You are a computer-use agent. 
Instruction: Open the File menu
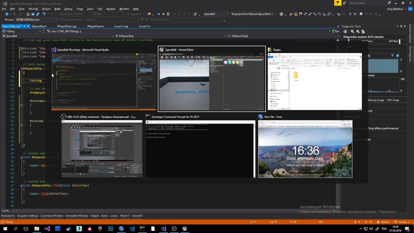(x=4, y=9)
